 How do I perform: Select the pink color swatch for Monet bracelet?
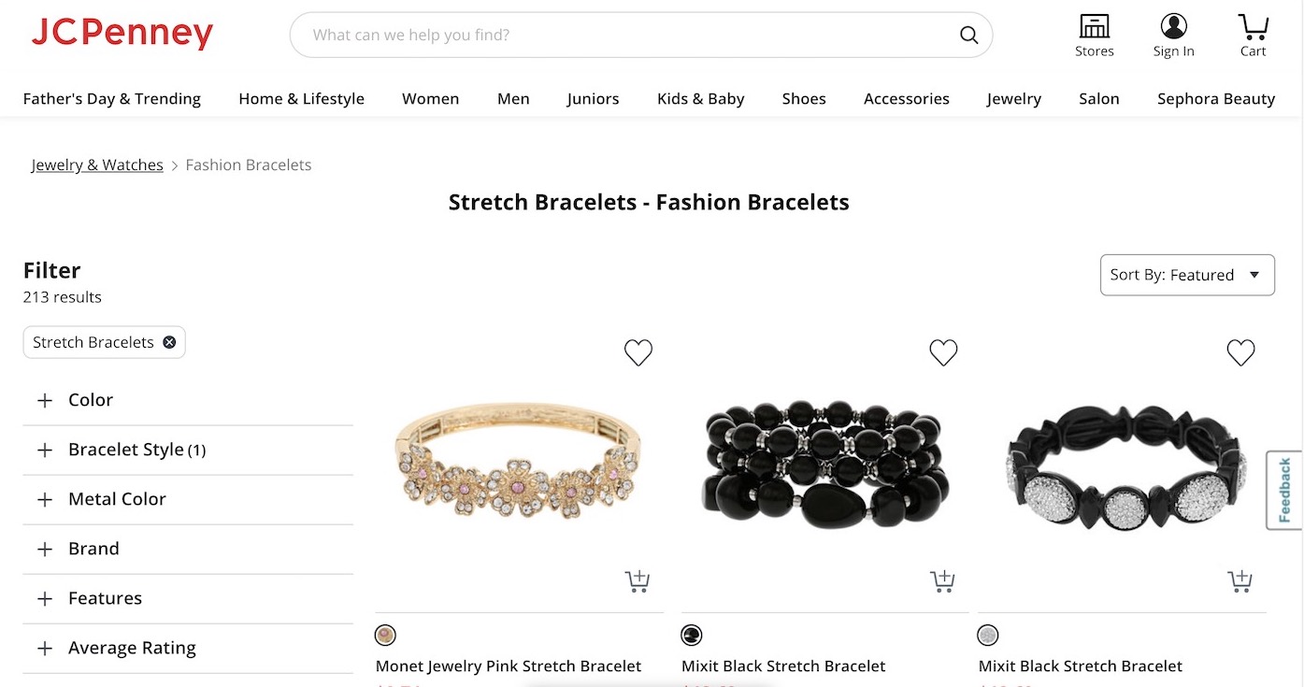[385, 636]
